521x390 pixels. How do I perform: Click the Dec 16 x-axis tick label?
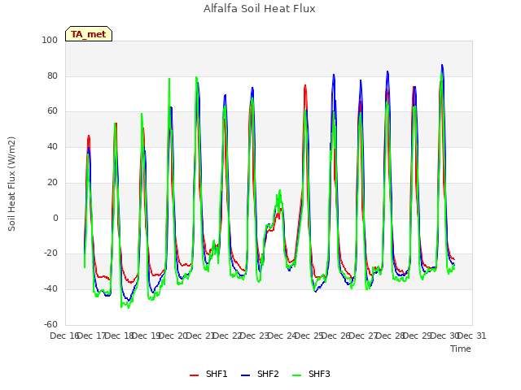pos(64,336)
